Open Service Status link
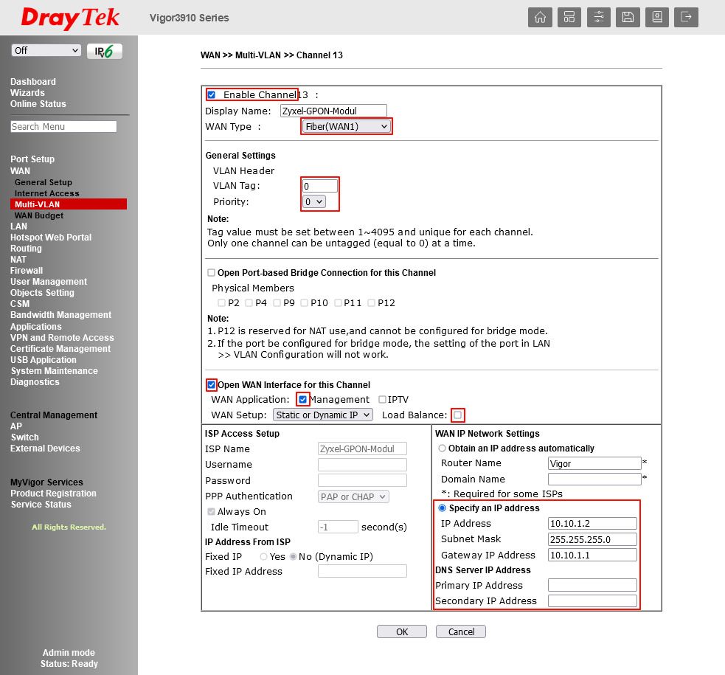Image resolution: width=725 pixels, height=675 pixels. [x=41, y=505]
